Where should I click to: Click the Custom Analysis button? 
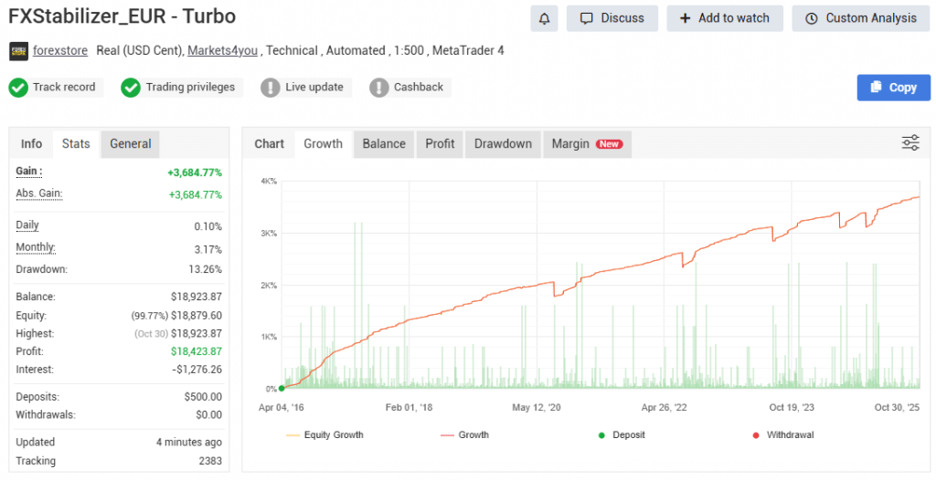860,18
